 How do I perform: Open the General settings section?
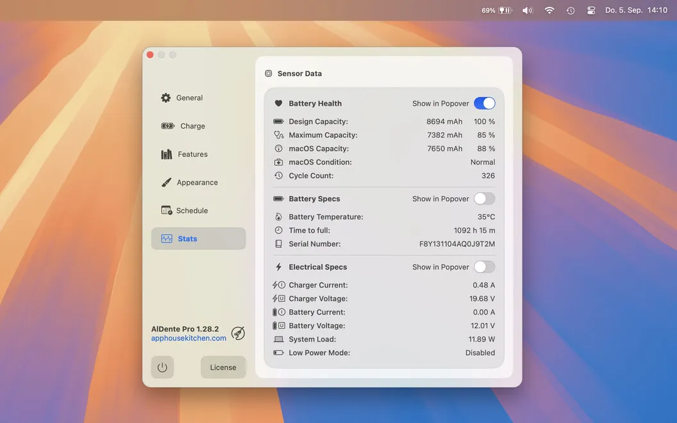[x=198, y=97]
